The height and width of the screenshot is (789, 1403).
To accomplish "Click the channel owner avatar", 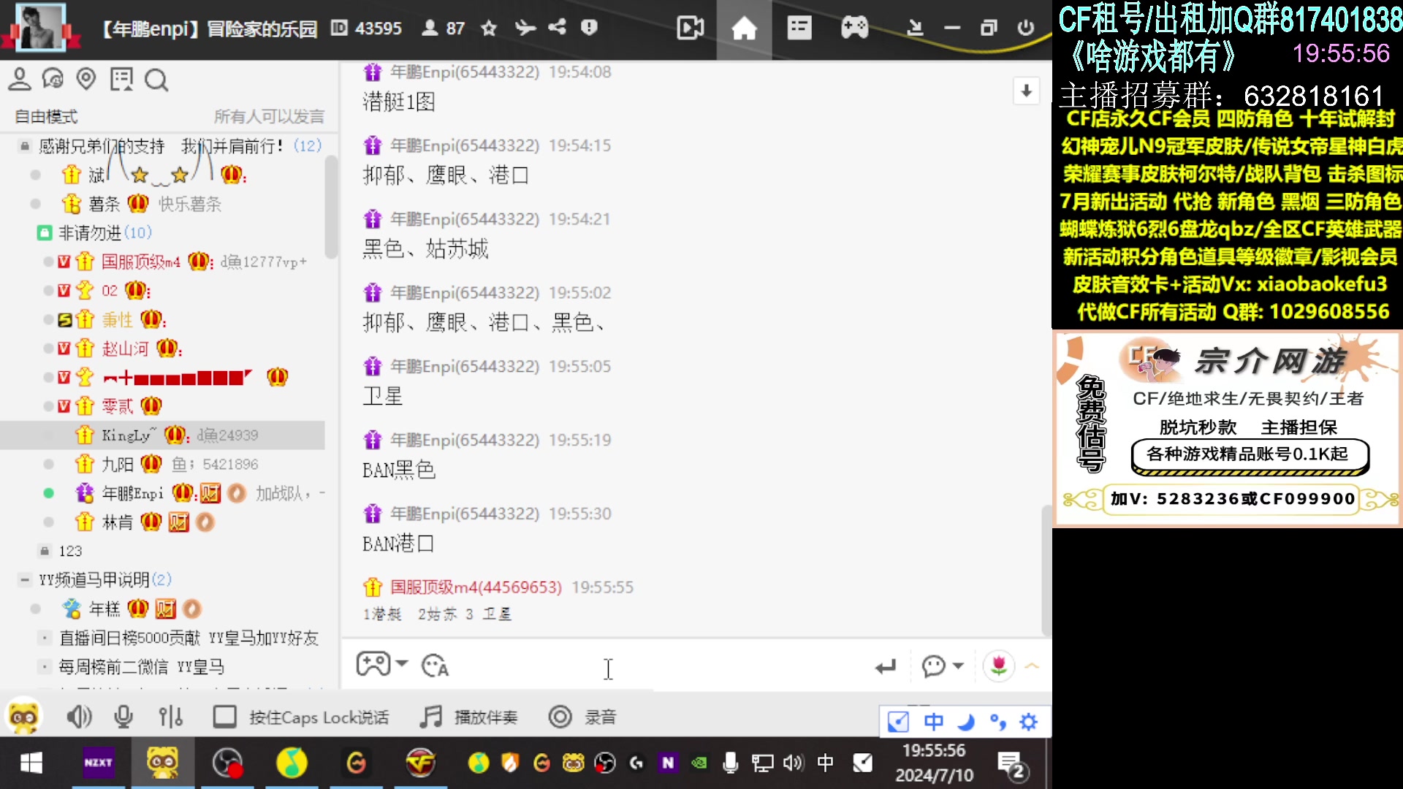I will [39, 27].
